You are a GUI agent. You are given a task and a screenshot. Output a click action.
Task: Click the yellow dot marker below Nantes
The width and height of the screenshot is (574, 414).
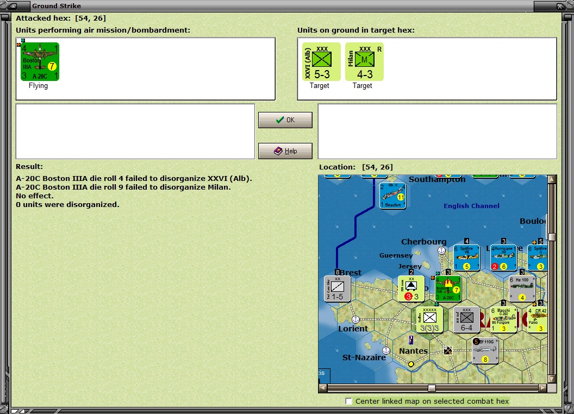pyautogui.click(x=411, y=364)
